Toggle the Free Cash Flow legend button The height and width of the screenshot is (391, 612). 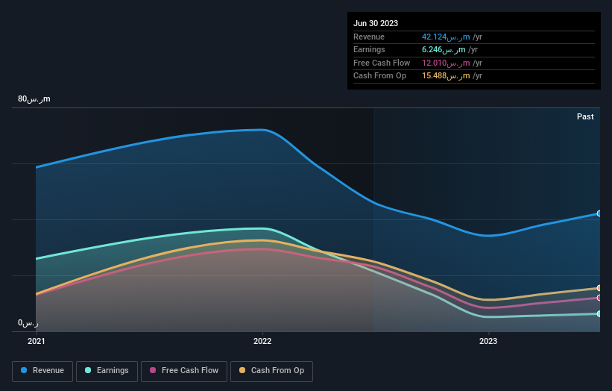coord(184,371)
